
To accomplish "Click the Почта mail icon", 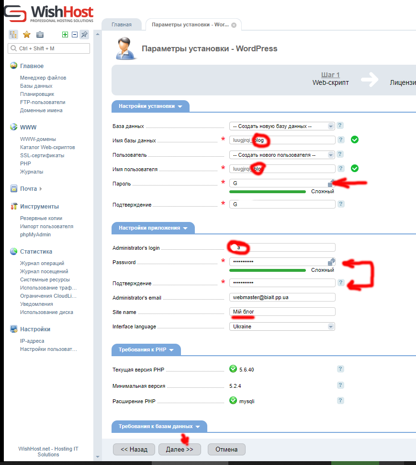I will [13, 188].
